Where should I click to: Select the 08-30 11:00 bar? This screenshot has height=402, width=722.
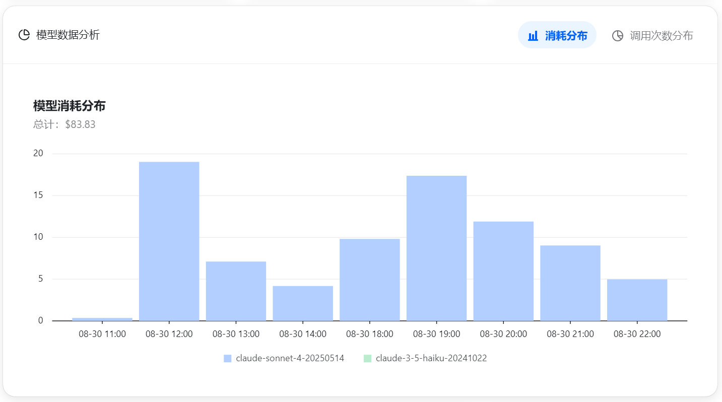pos(102,319)
